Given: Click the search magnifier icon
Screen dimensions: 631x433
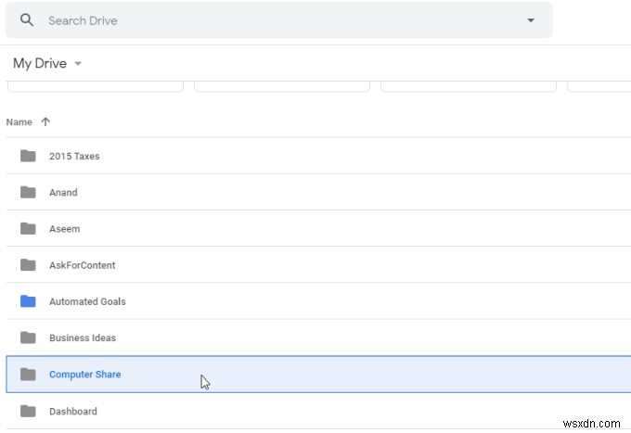Looking at the screenshot, I should tap(26, 20).
